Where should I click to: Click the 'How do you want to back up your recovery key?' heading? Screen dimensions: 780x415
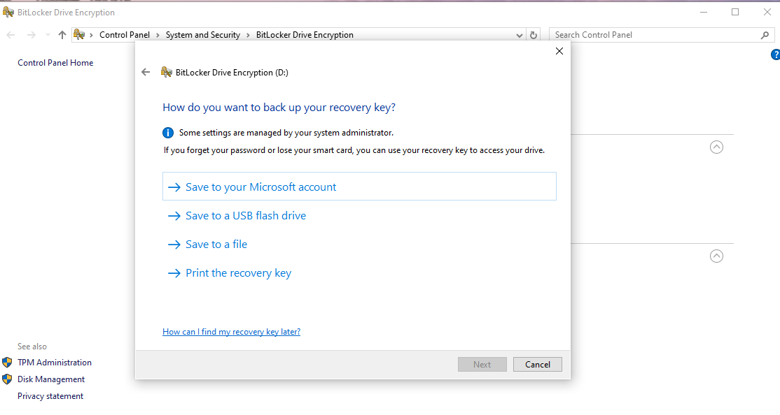tap(279, 108)
